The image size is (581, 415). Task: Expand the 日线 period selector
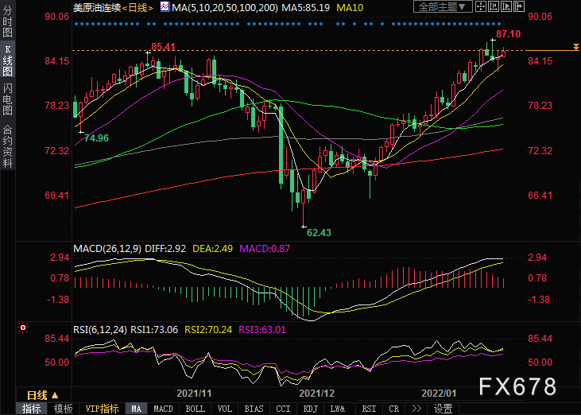pos(43,395)
